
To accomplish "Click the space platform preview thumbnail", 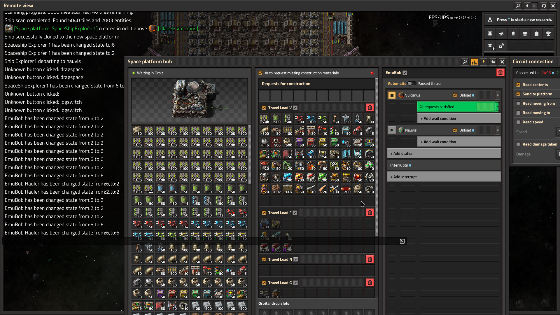I will coord(190,100).
